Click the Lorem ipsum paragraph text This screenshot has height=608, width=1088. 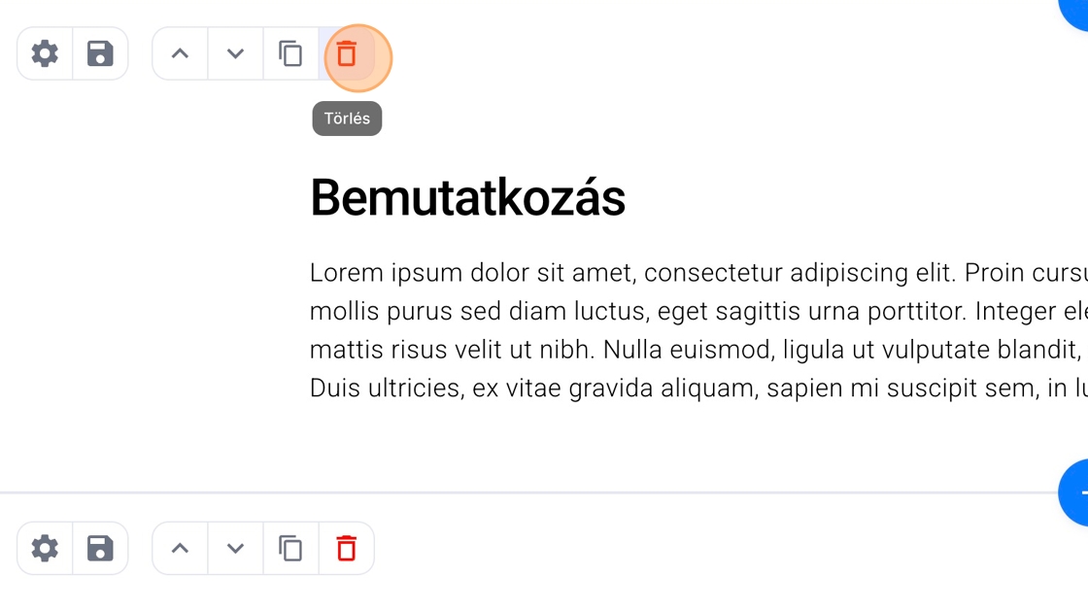[x=680, y=330]
